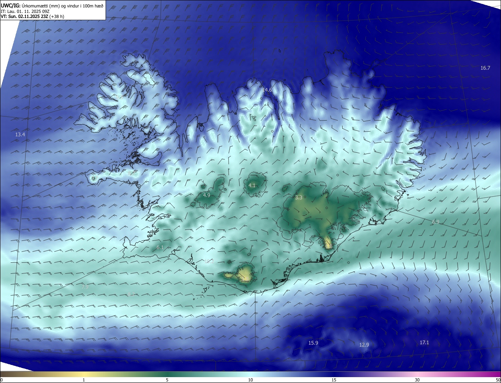This screenshot has width=501, height=383.
Task: Click the 12.9 value label
Action: (x=364, y=345)
